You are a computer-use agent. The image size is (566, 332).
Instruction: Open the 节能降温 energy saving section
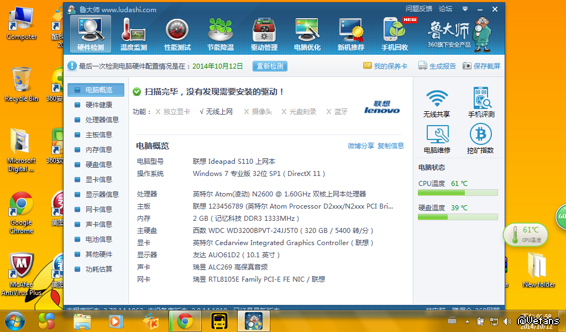pos(220,34)
